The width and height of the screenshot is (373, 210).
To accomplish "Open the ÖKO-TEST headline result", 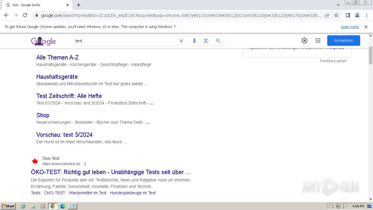I will click(x=111, y=172).
